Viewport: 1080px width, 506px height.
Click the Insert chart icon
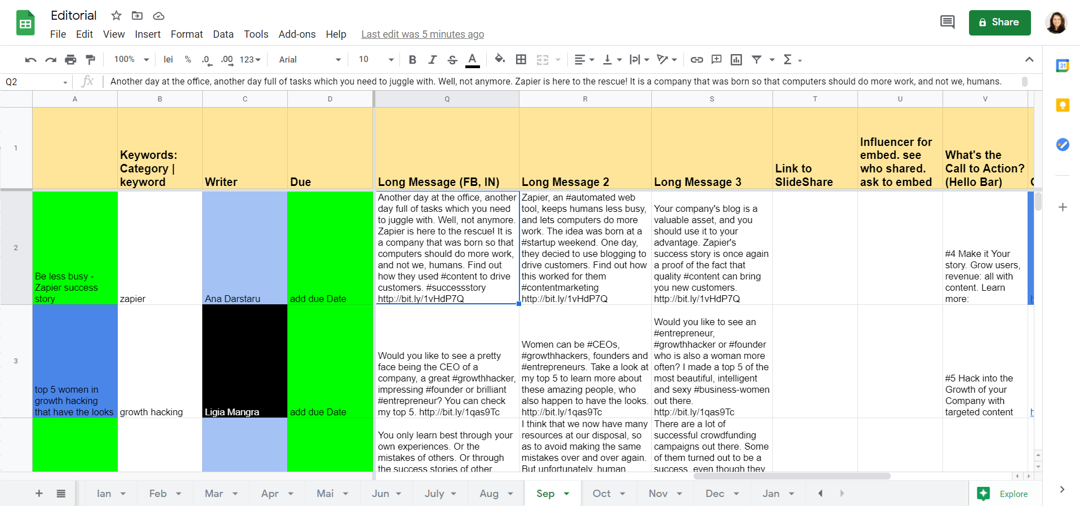(736, 60)
